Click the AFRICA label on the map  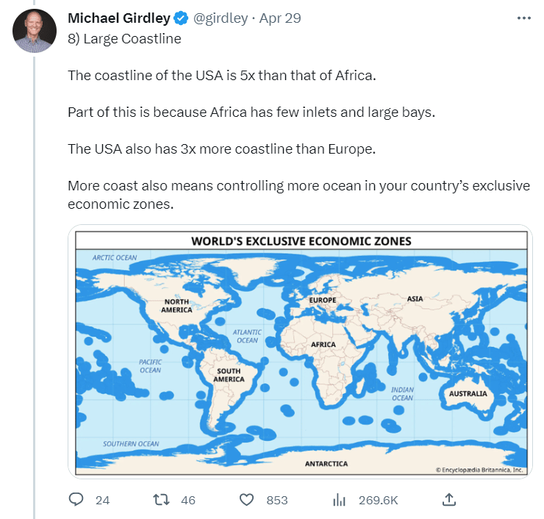(x=323, y=345)
